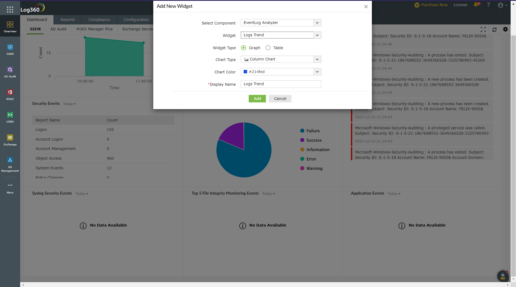This screenshot has width=516, height=287.
Task: Click the Object Access report row
Action: click(x=103, y=158)
